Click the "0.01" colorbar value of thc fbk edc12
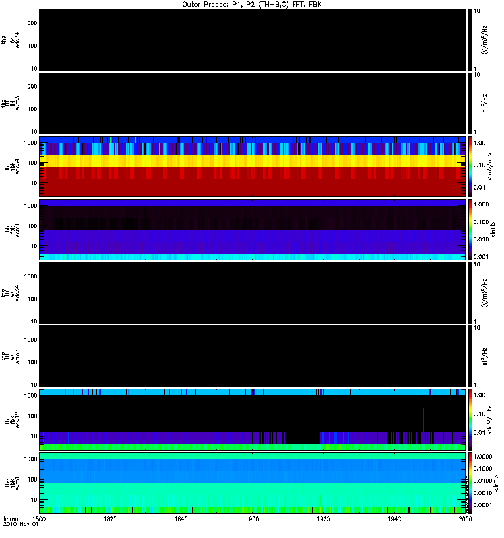This screenshot has height=538, width=504. pyautogui.click(x=479, y=432)
